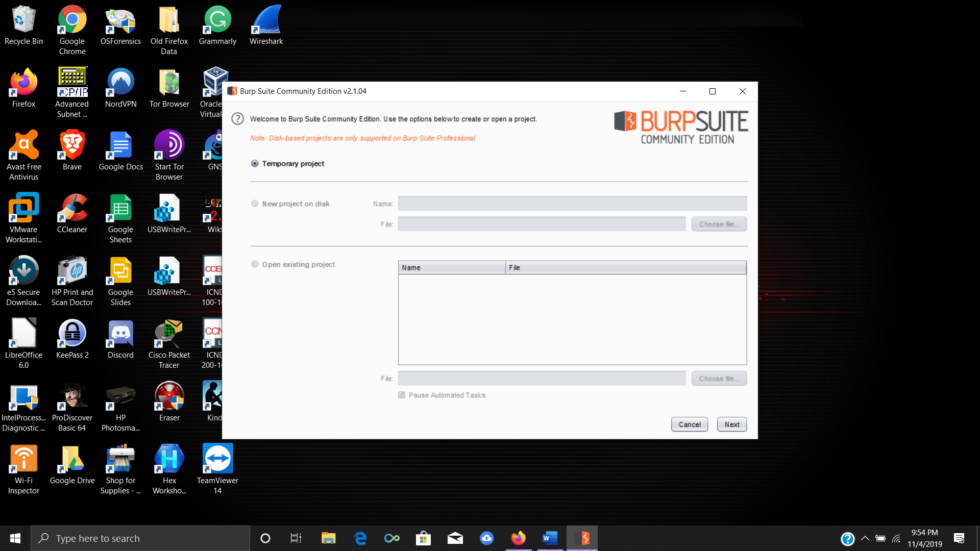Select the TeamViewer 14 desktop icon

[217, 469]
